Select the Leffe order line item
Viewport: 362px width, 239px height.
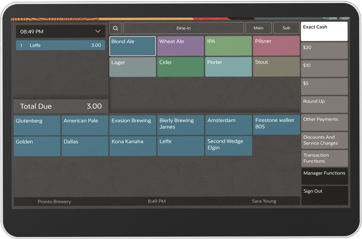point(61,45)
